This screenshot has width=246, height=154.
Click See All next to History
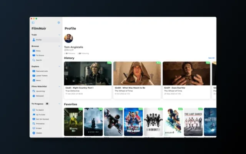[211, 58]
